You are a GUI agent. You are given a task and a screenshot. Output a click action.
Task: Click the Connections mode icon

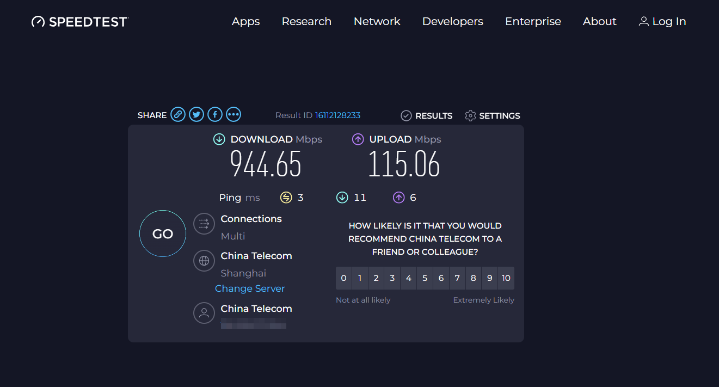(204, 223)
